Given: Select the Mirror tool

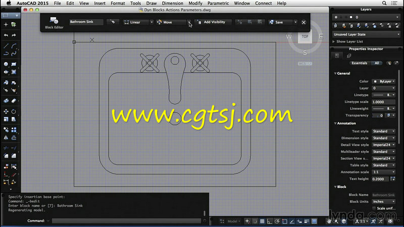Looking at the screenshot, I should click(6, 137).
